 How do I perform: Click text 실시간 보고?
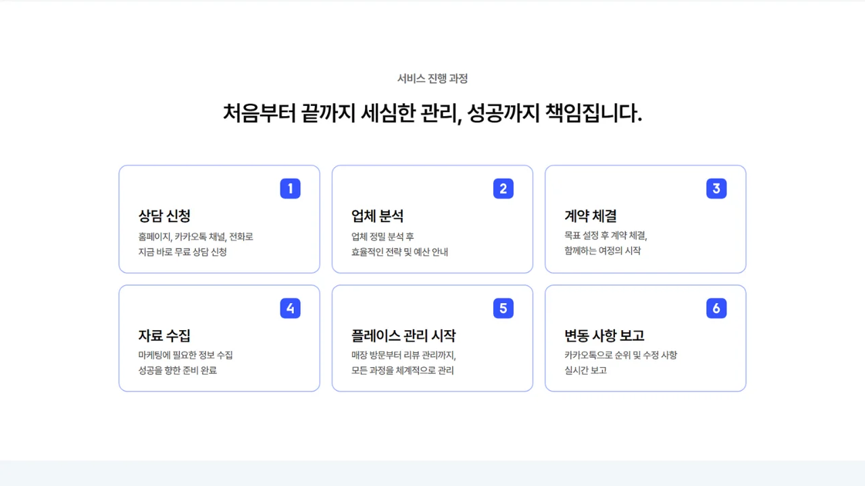pyautogui.click(x=585, y=370)
